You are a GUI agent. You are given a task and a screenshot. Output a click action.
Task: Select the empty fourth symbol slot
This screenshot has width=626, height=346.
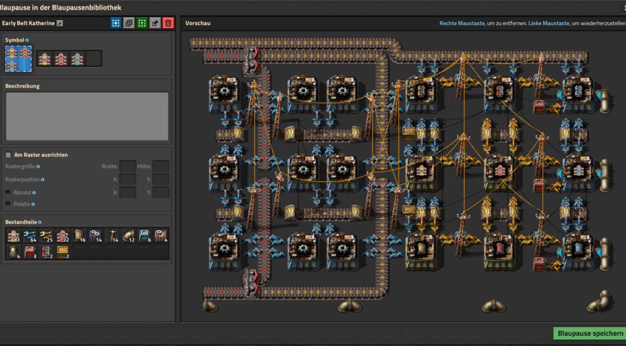point(94,59)
